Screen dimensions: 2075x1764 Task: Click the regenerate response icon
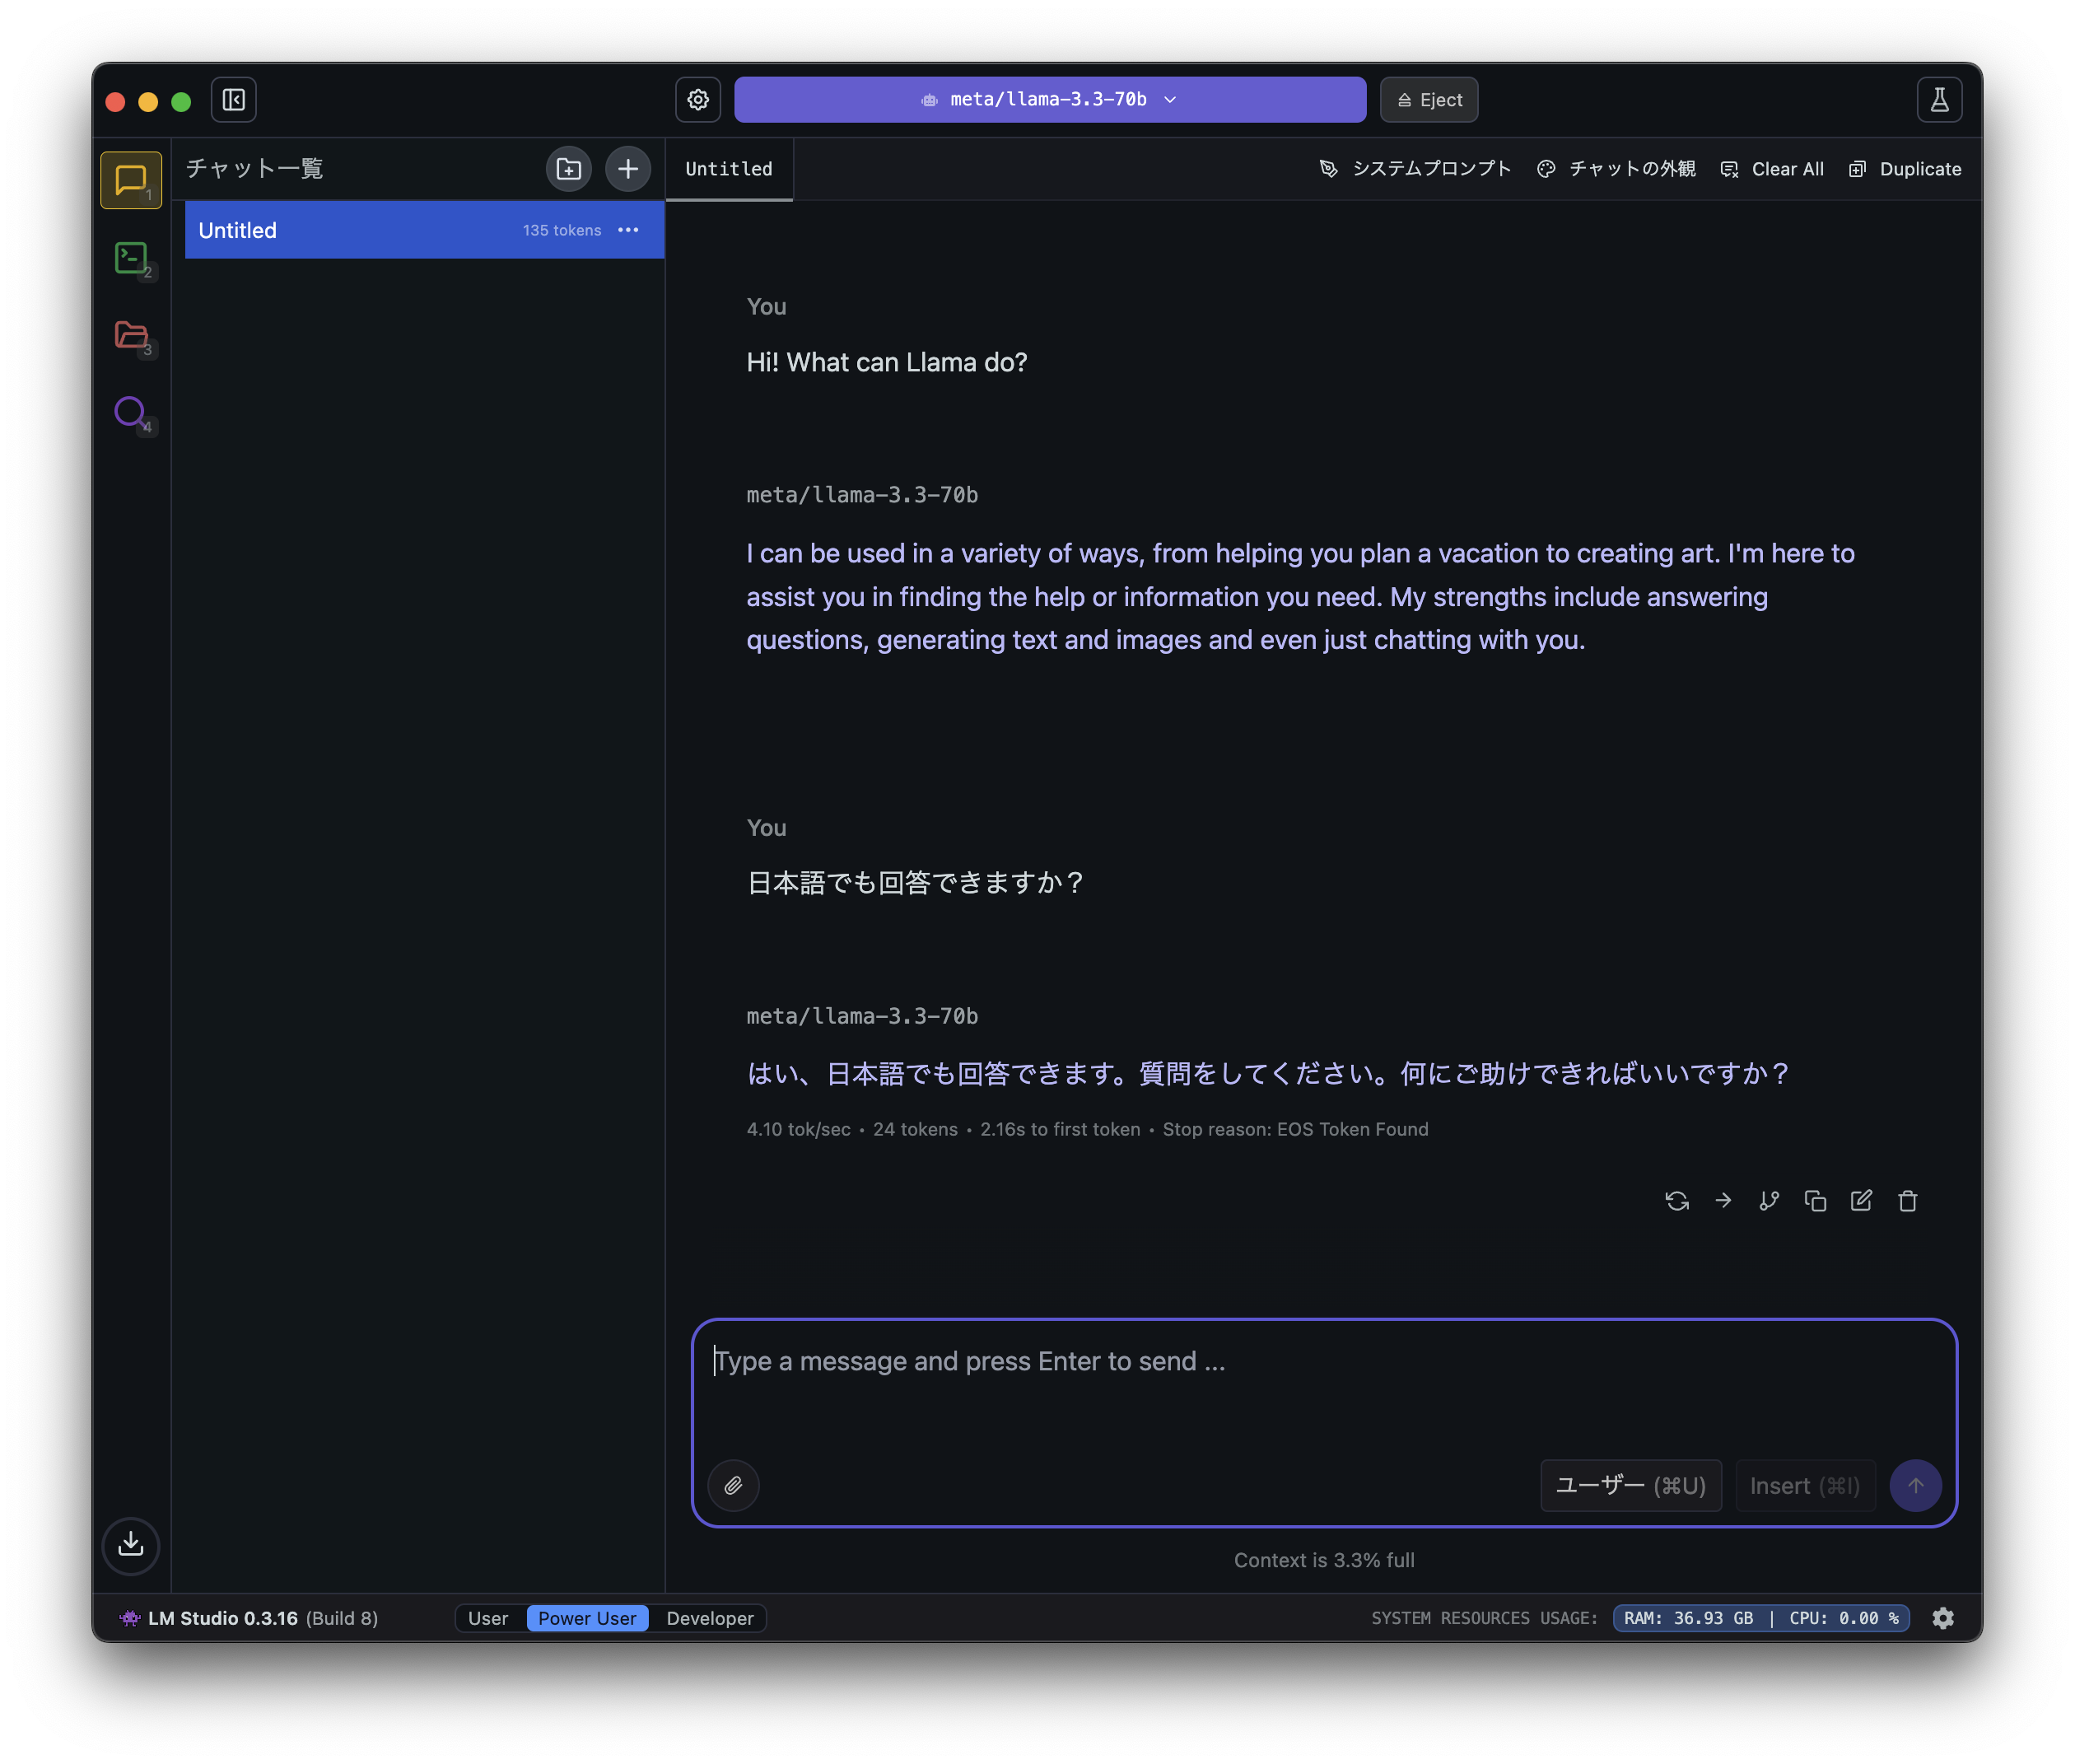point(1677,1201)
